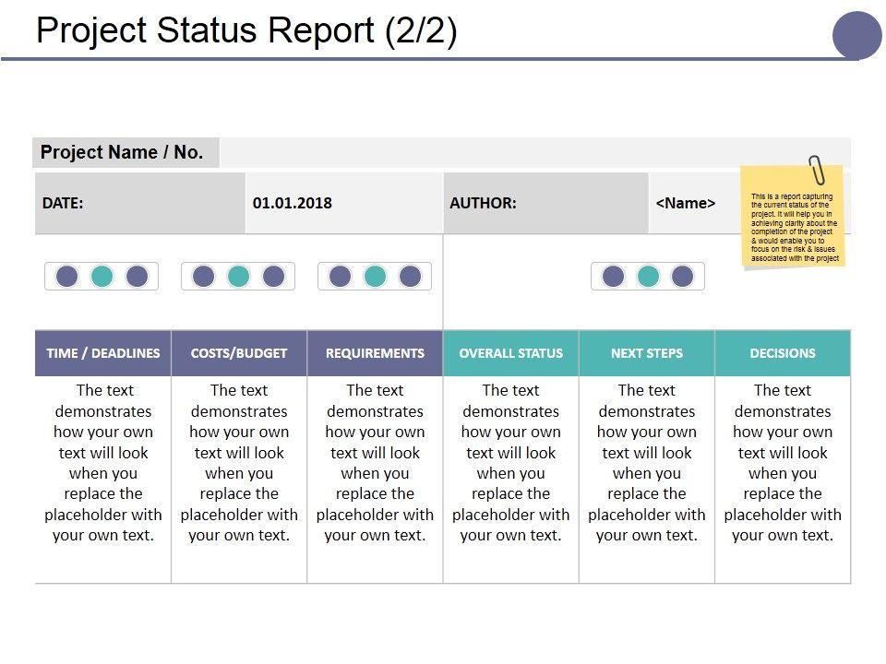The width and height of the screenshot is (886, 664).
Task: Select the teal light above Next Steps
Action: click(648, 276)
